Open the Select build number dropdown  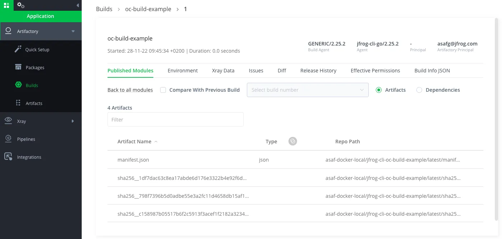(308, 90)
